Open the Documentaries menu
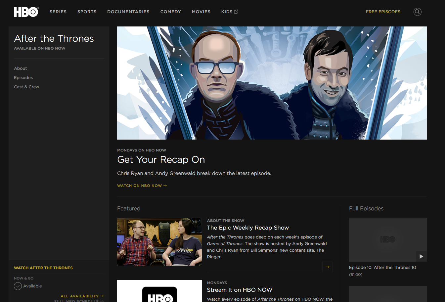 pos(128,12)
